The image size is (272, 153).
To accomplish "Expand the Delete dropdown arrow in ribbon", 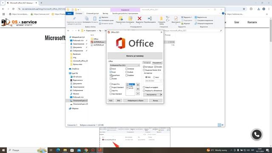I will 139,24.
